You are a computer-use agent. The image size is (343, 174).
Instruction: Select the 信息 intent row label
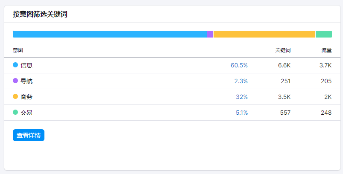[26, 65]
